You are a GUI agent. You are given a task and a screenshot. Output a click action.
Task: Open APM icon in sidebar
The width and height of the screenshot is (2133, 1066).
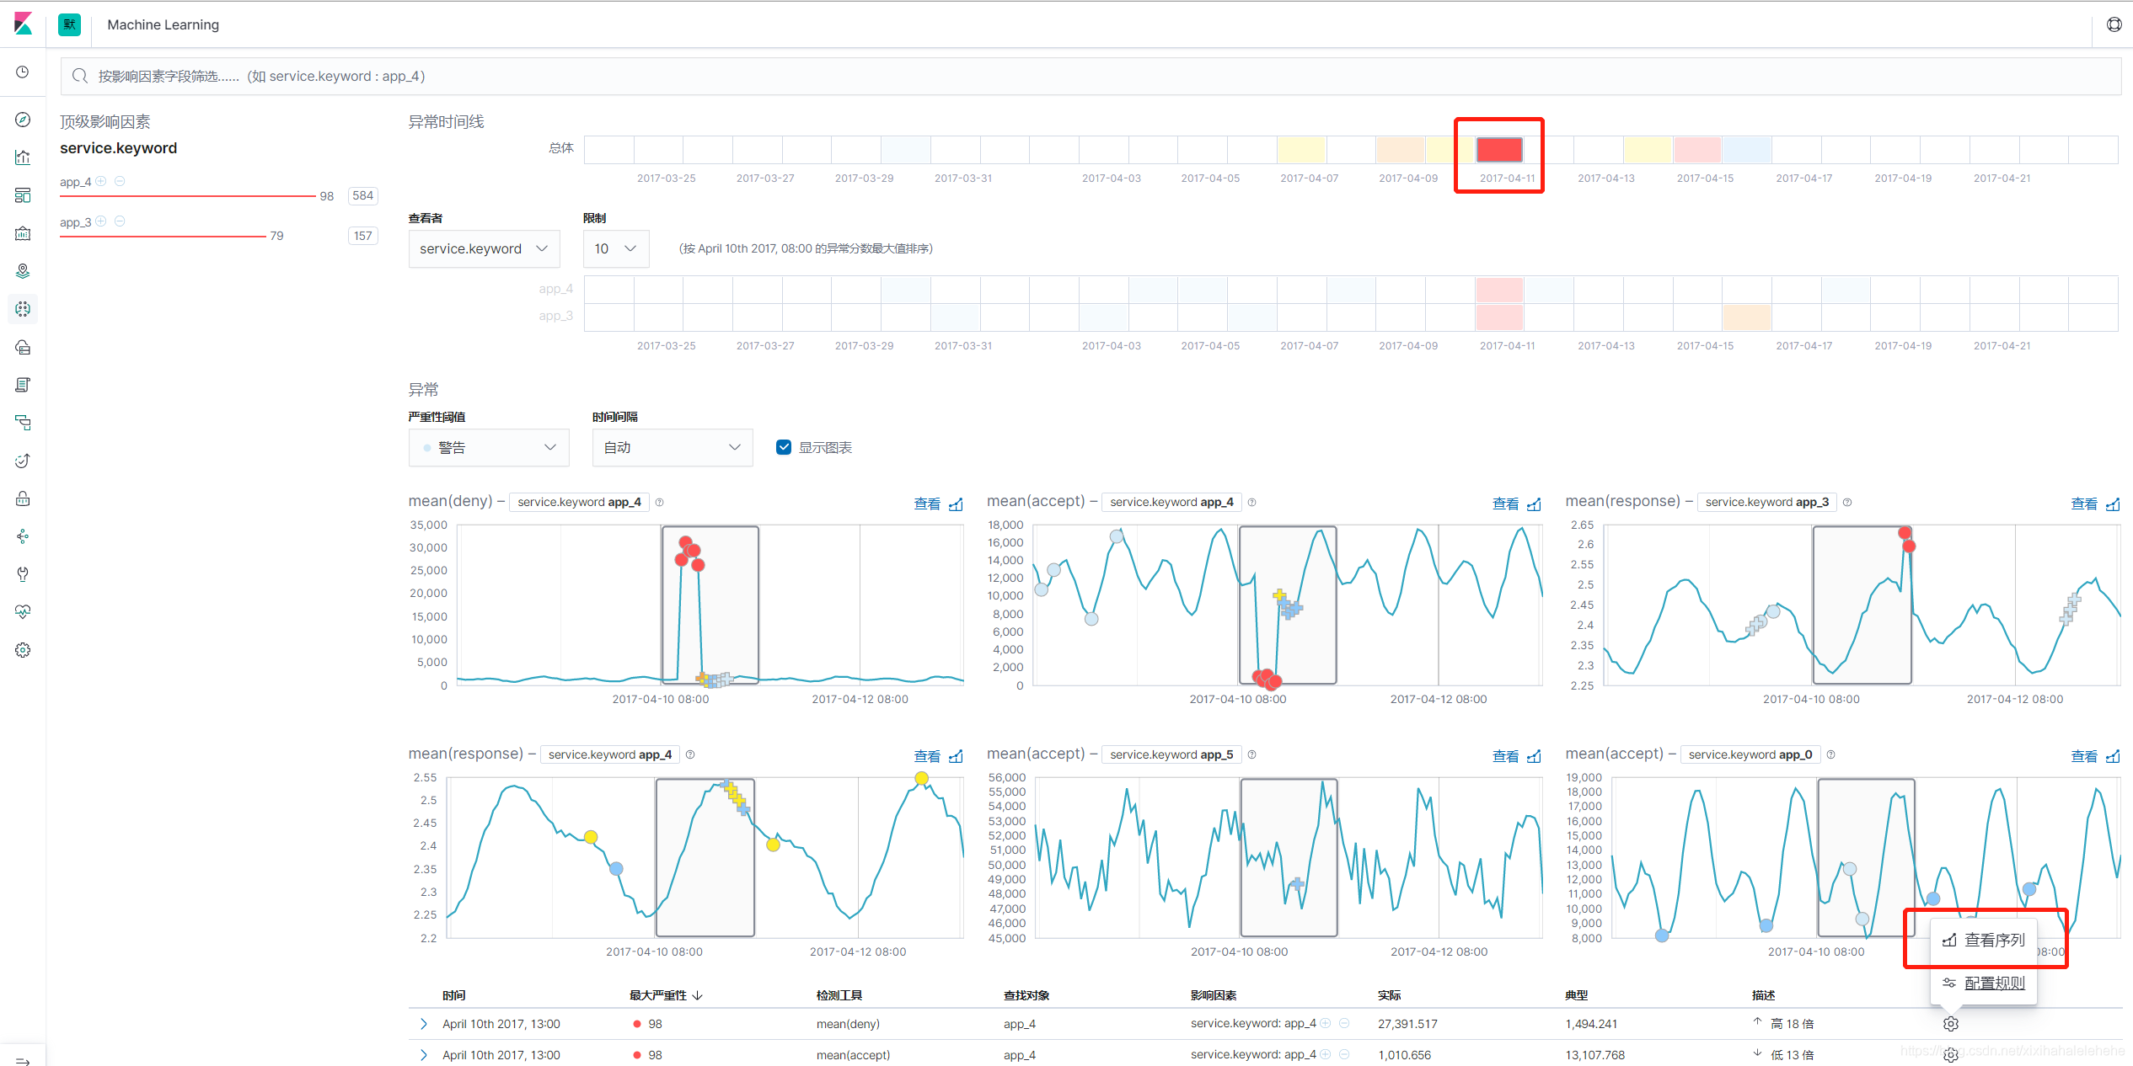(23, 423)
